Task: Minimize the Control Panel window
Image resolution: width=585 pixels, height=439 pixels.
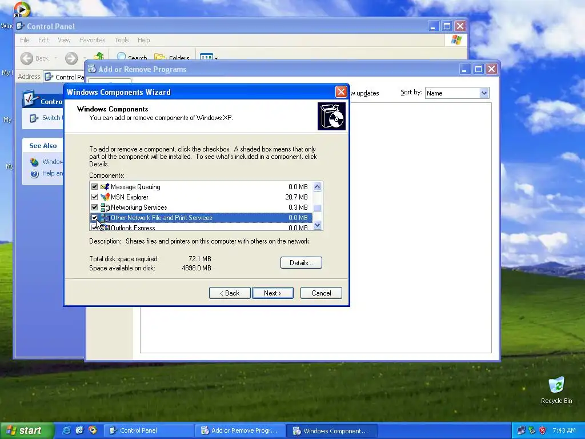Action: (x=433, y=26)
